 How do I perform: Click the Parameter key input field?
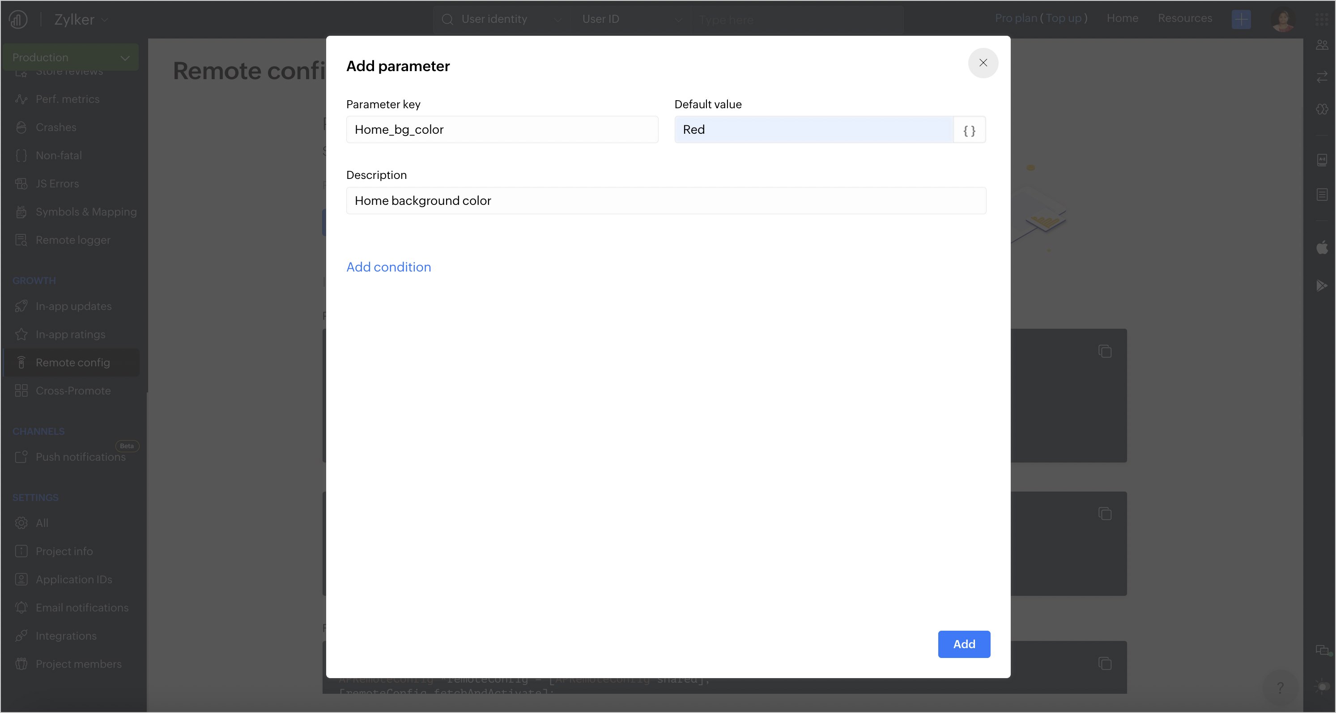pyautogui.click(x=502, y=130)
